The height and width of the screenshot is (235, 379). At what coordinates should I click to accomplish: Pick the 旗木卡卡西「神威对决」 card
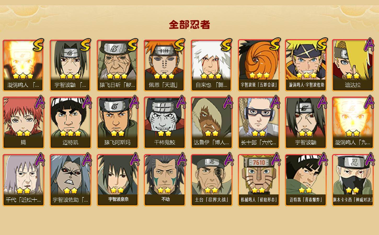(x=353, y=180)
